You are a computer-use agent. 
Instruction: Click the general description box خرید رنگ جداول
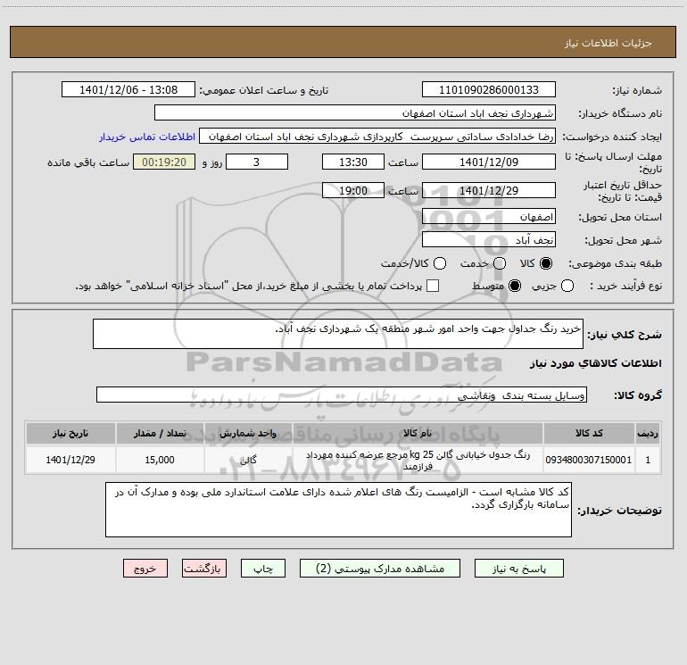pos(338,334)
